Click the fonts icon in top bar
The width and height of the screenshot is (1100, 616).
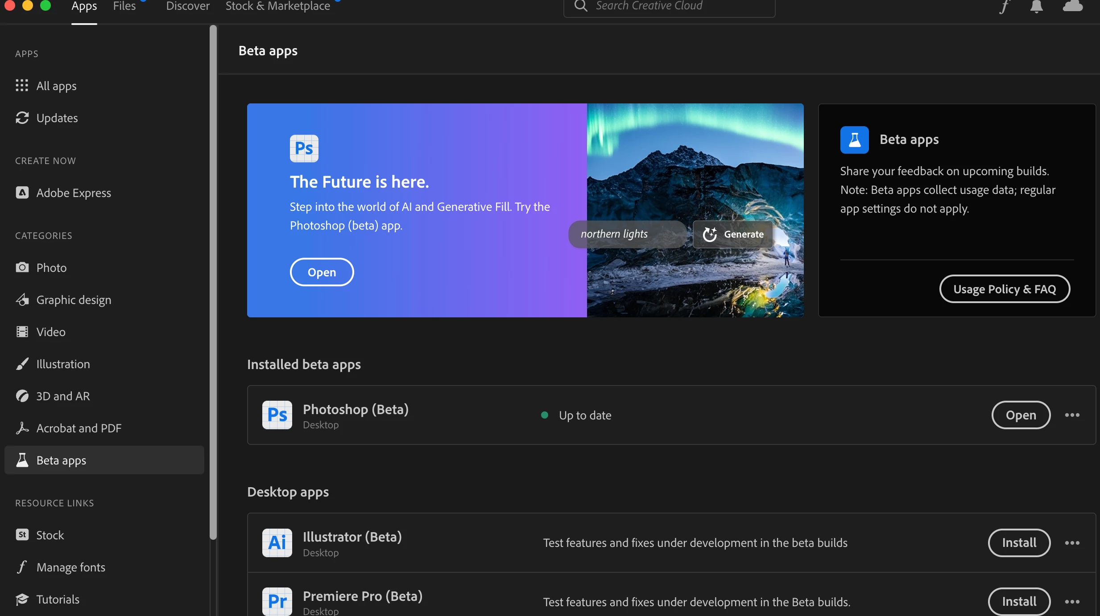point(1004,6)
